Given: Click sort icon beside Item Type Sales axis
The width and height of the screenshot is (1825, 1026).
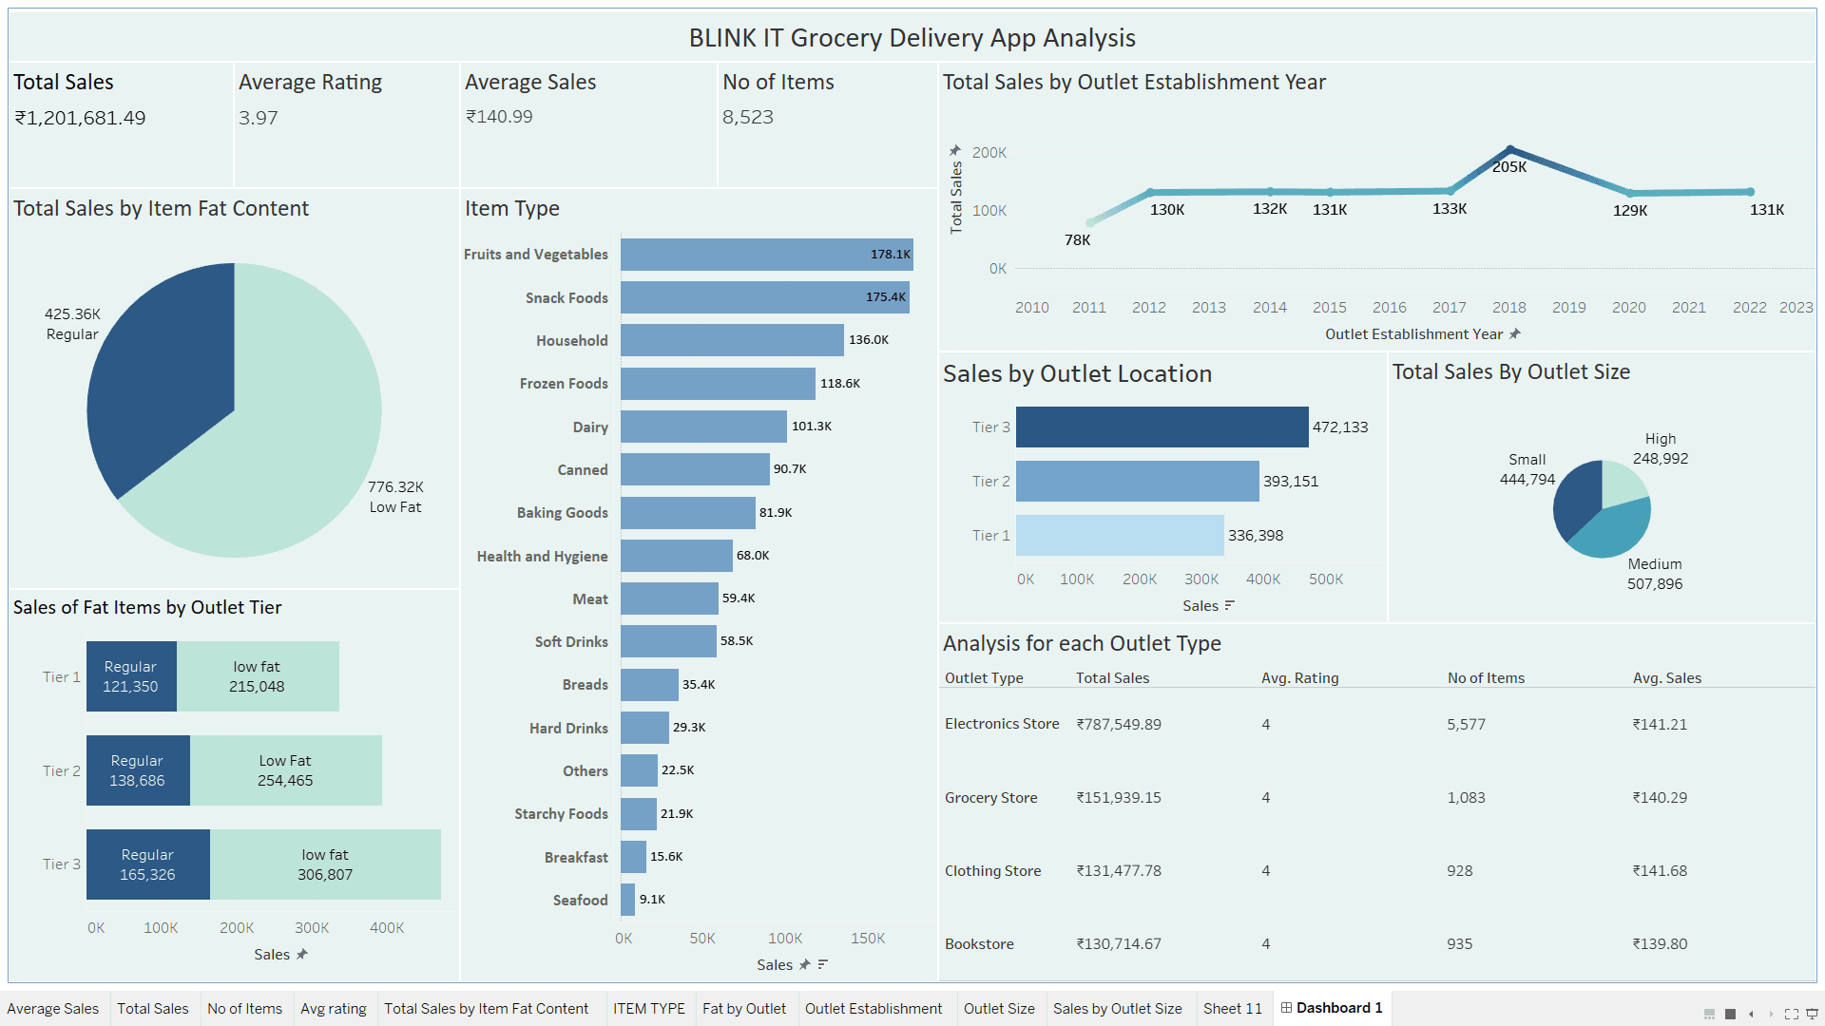Looking at the screenshot, I should click(823, 964).
